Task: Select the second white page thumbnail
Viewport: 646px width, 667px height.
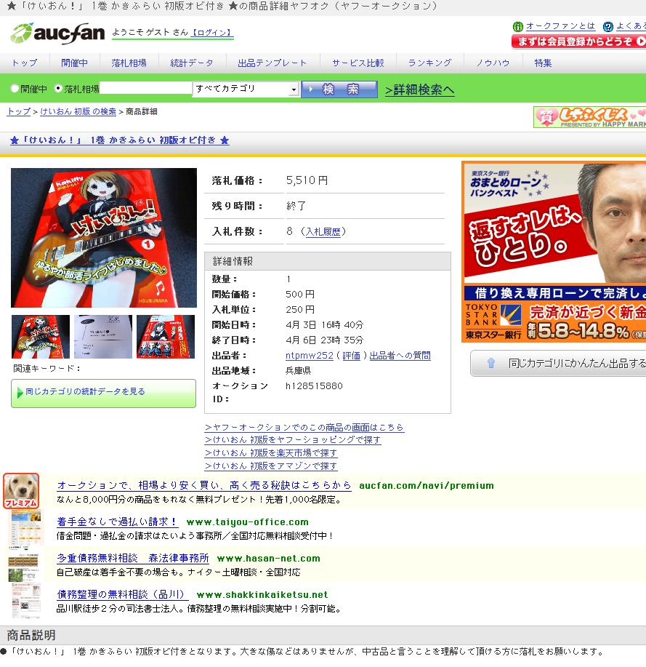Action: [103, 337]
